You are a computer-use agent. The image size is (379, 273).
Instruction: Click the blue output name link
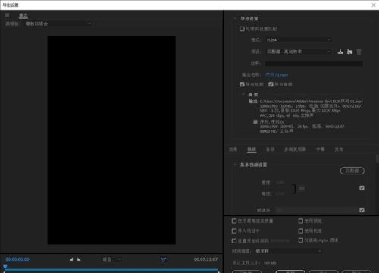pyautogui.click(x=277, y=74)
